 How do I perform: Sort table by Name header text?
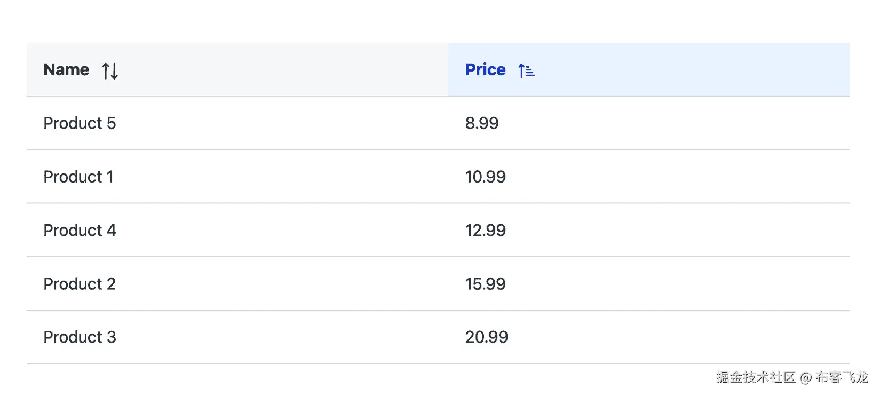(66, 69)
